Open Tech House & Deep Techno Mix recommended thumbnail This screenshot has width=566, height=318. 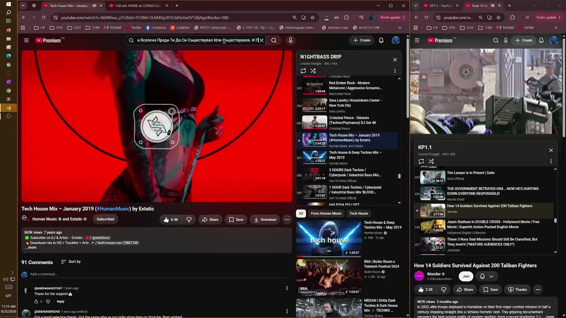[x=329, y=238]
